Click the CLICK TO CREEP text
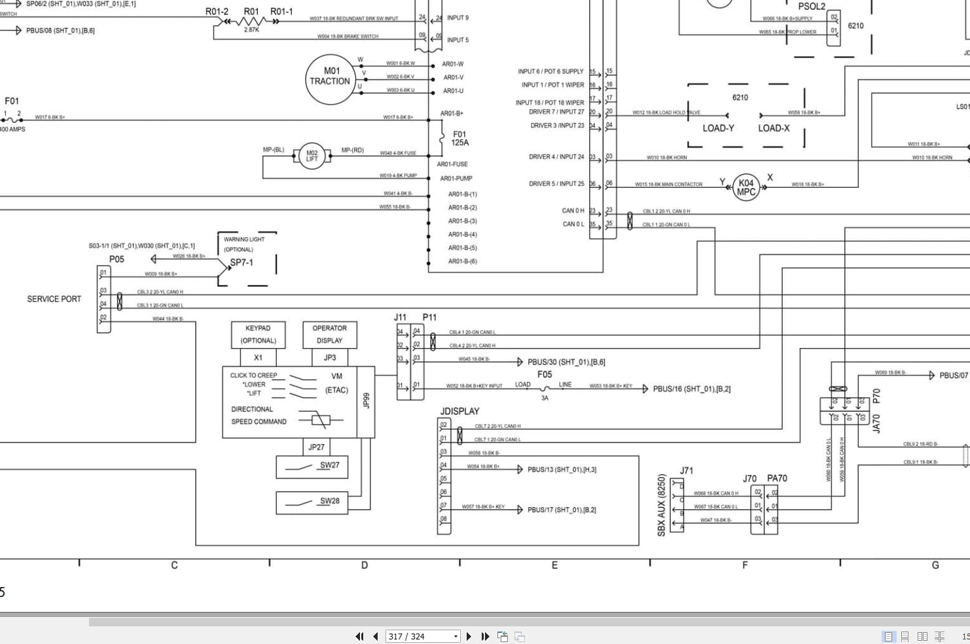970x644 pixels. point(253,376)
